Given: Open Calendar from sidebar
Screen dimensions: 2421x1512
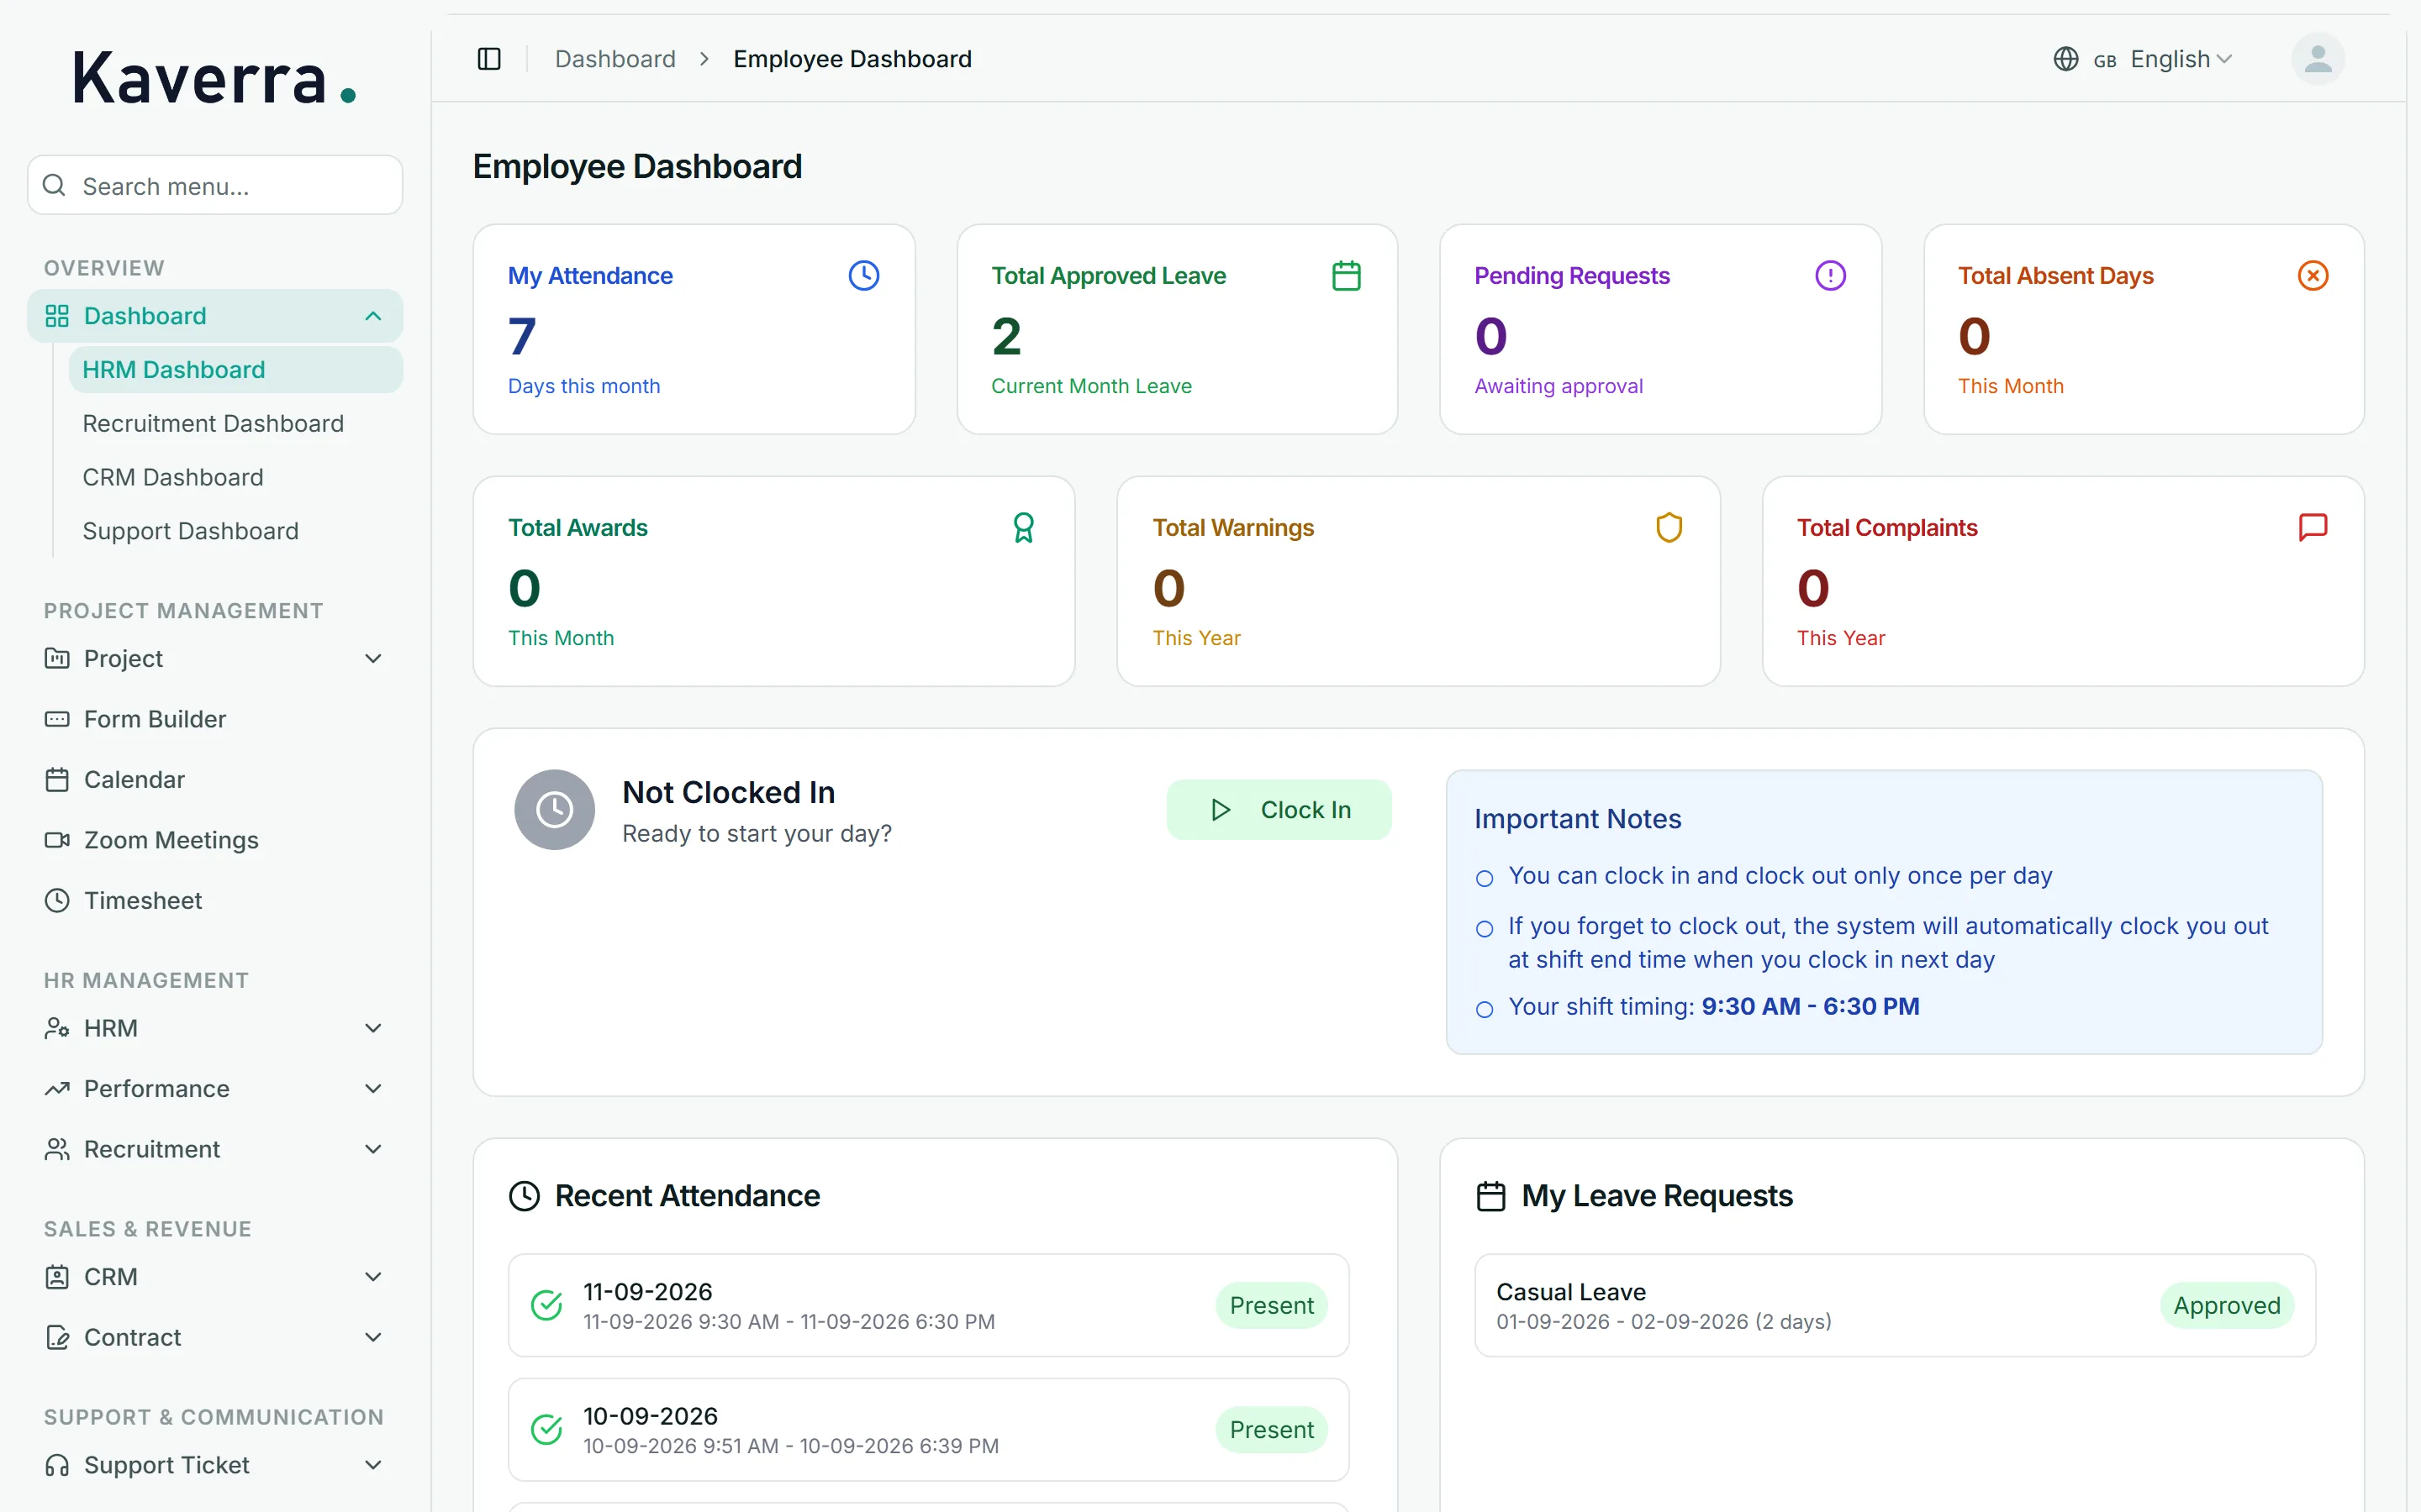Looking at the screenshot, I should pyautogui.click(x=215, y=780).
